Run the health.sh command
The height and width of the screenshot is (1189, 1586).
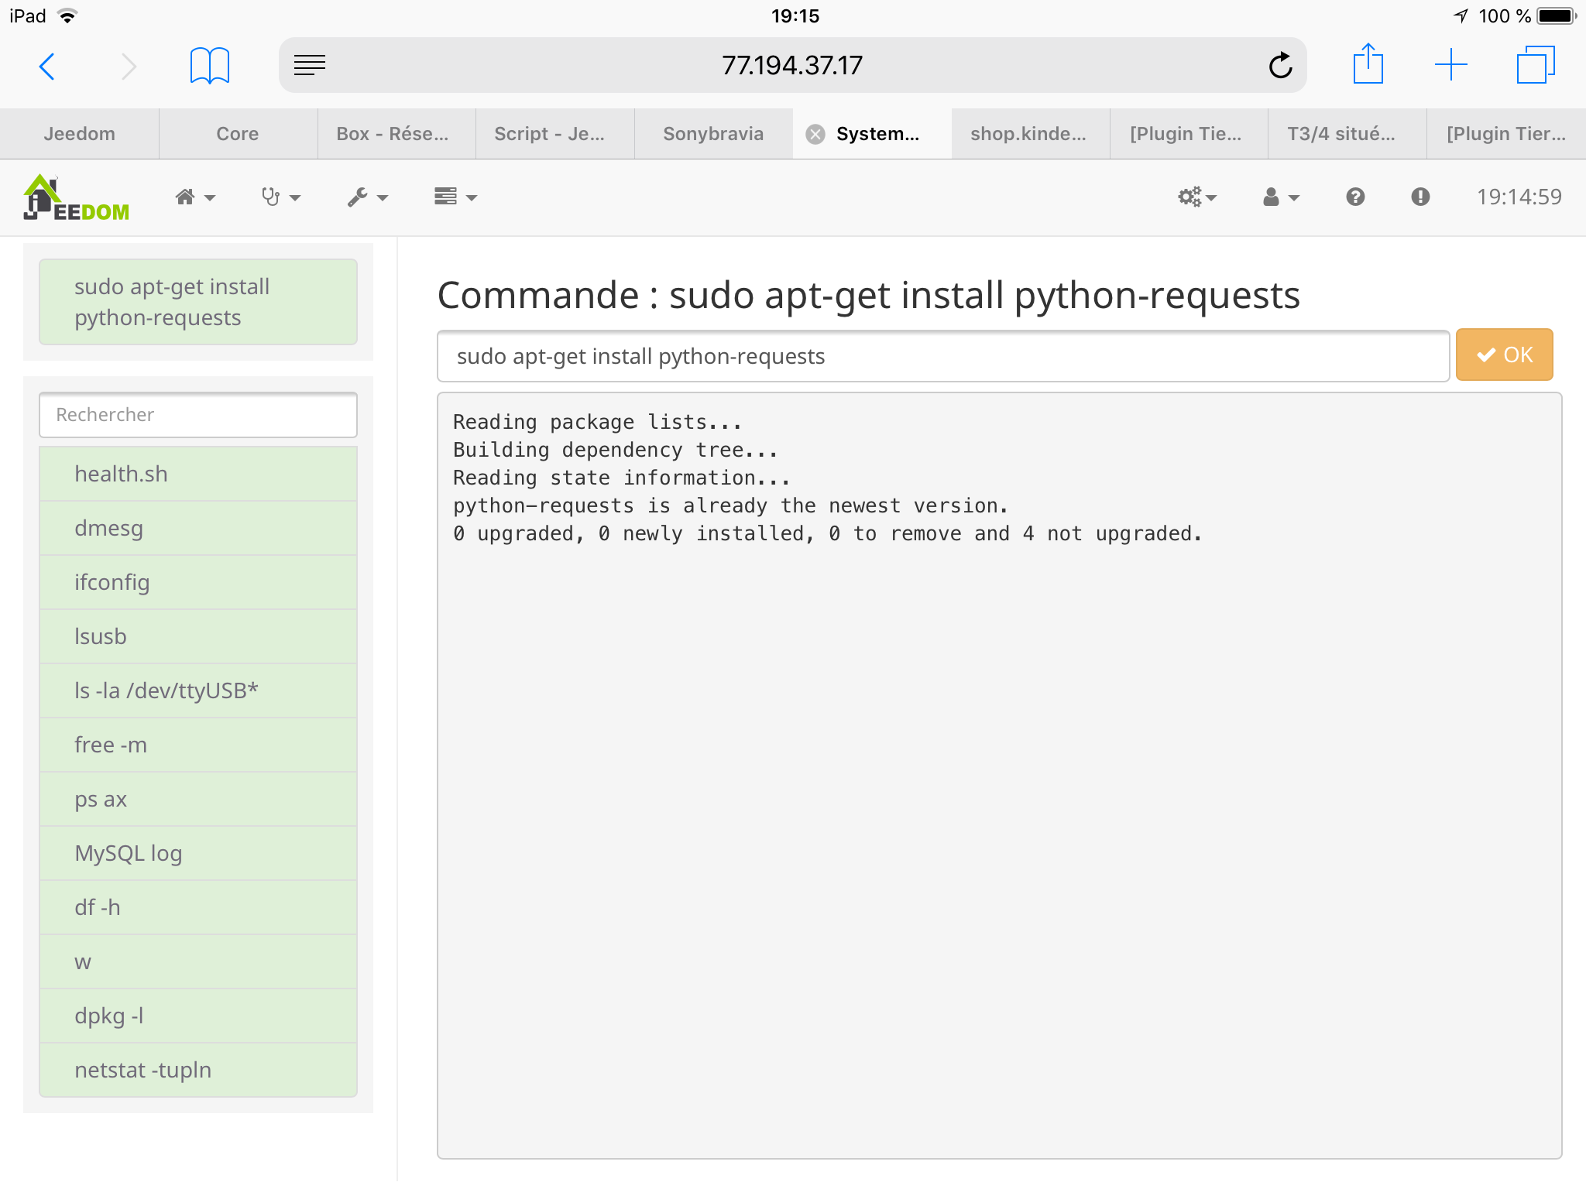[198, 474]
